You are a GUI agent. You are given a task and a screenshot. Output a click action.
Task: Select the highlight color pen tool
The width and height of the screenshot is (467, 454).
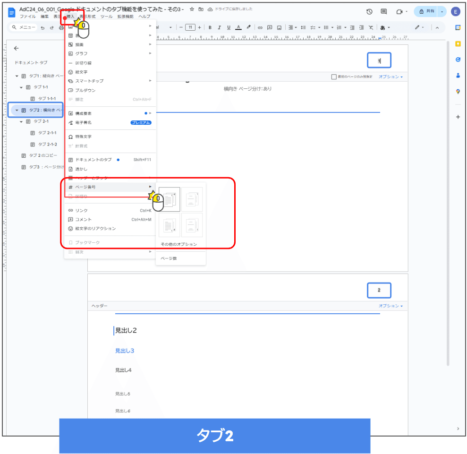click(248, 27)
